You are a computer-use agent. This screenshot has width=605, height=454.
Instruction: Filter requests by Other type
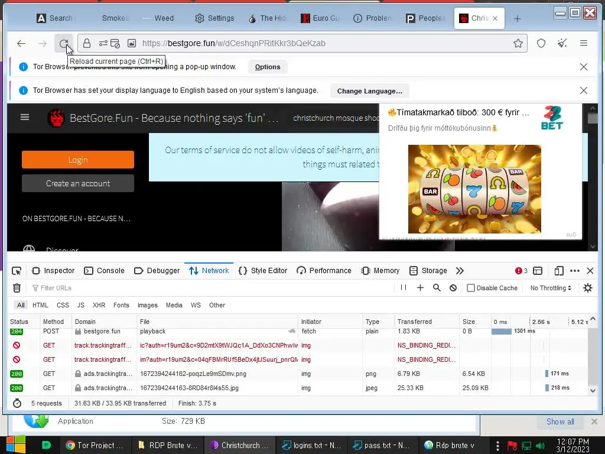(x=217, y=305)
